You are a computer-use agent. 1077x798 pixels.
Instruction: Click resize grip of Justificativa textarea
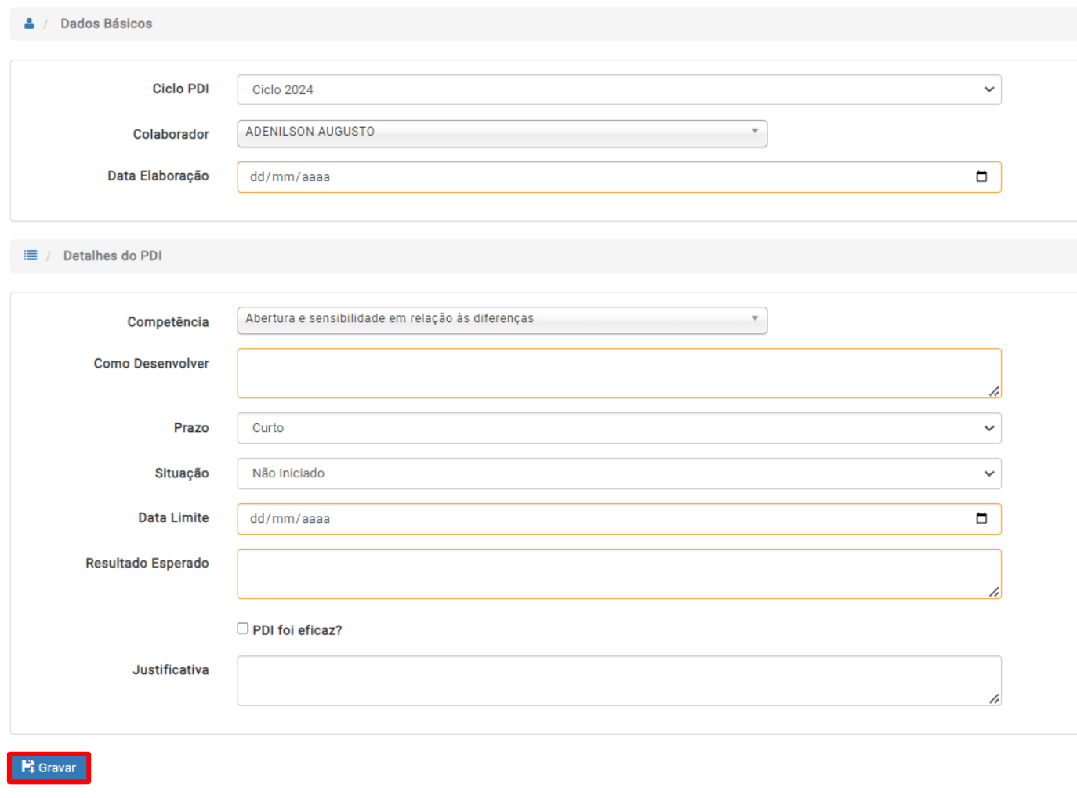(x=994, y=698)
